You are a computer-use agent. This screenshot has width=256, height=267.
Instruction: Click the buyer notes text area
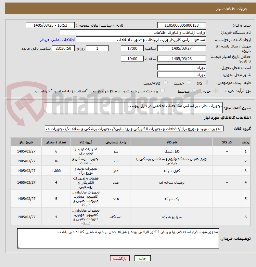(x=118, y=238)
